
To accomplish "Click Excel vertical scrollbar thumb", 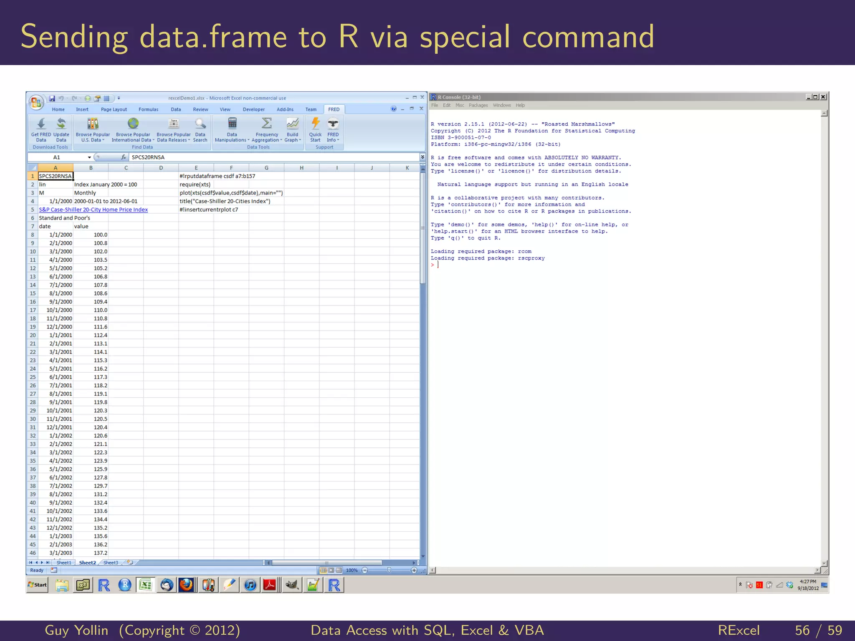I will [x=422, y=229].
